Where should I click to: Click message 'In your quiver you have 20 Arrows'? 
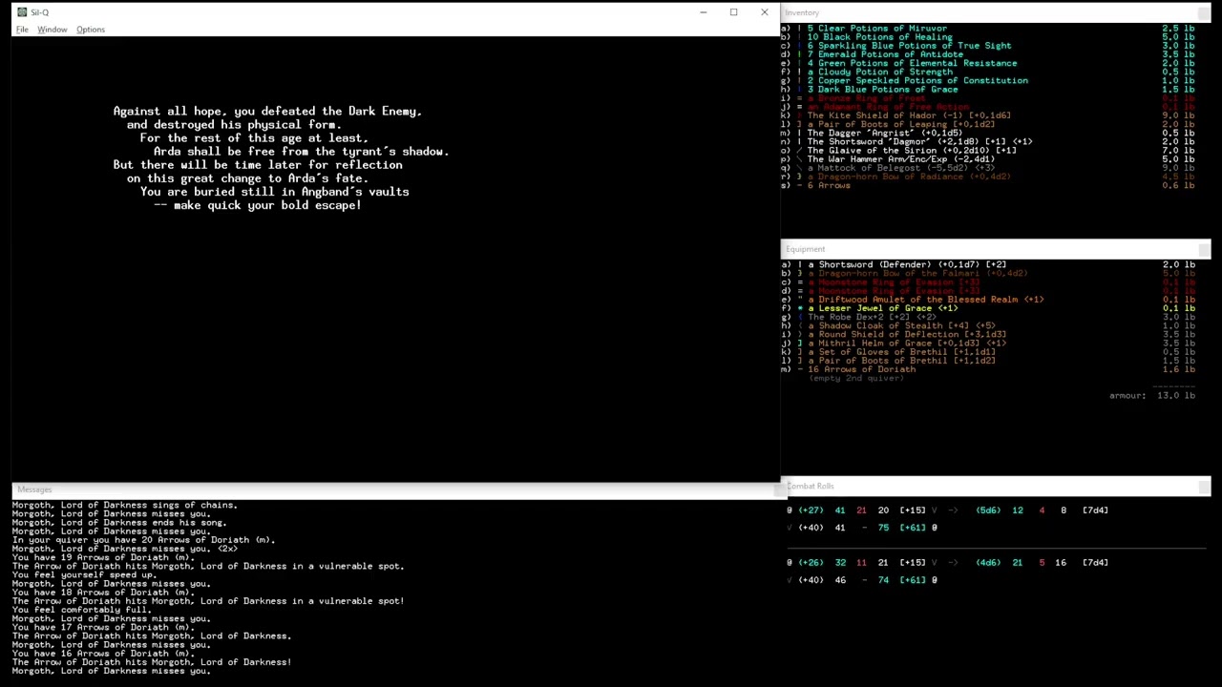click(x=144, y=540)
